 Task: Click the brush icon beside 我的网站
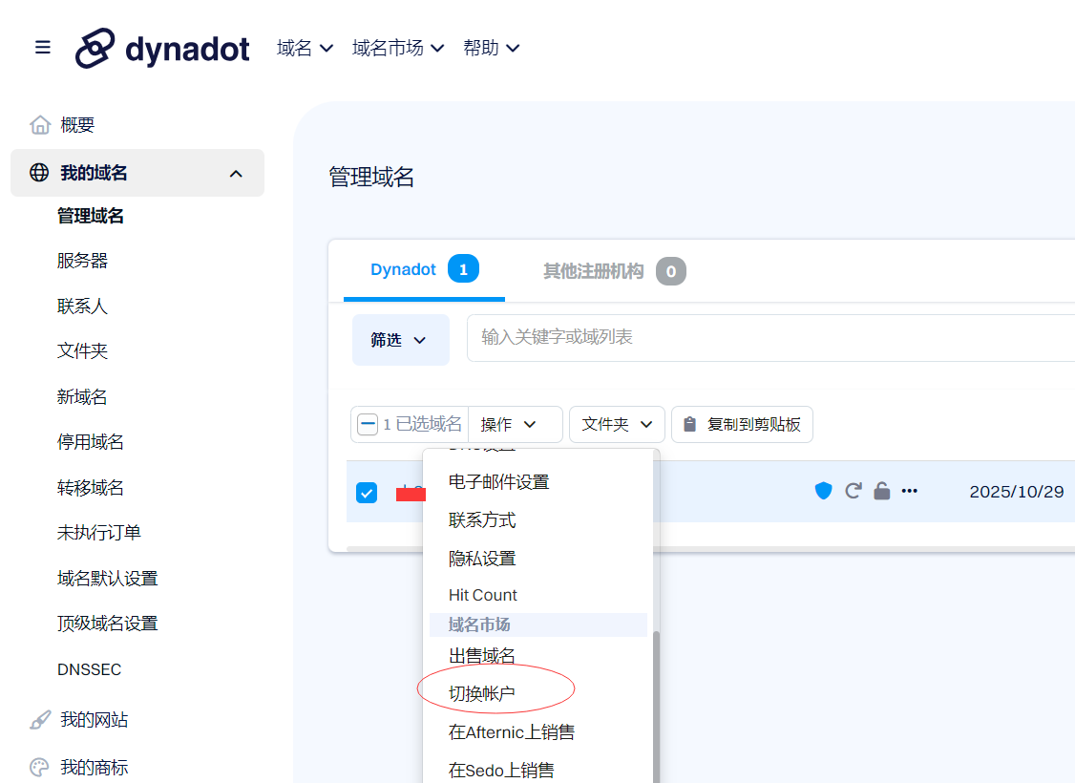tap(40, 719)
